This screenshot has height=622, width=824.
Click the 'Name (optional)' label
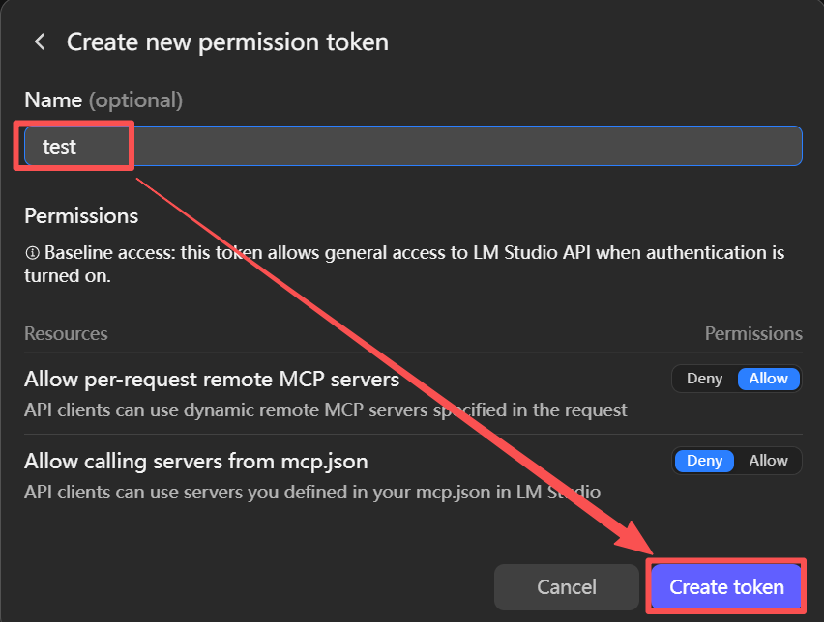click(x=103, y=99)
